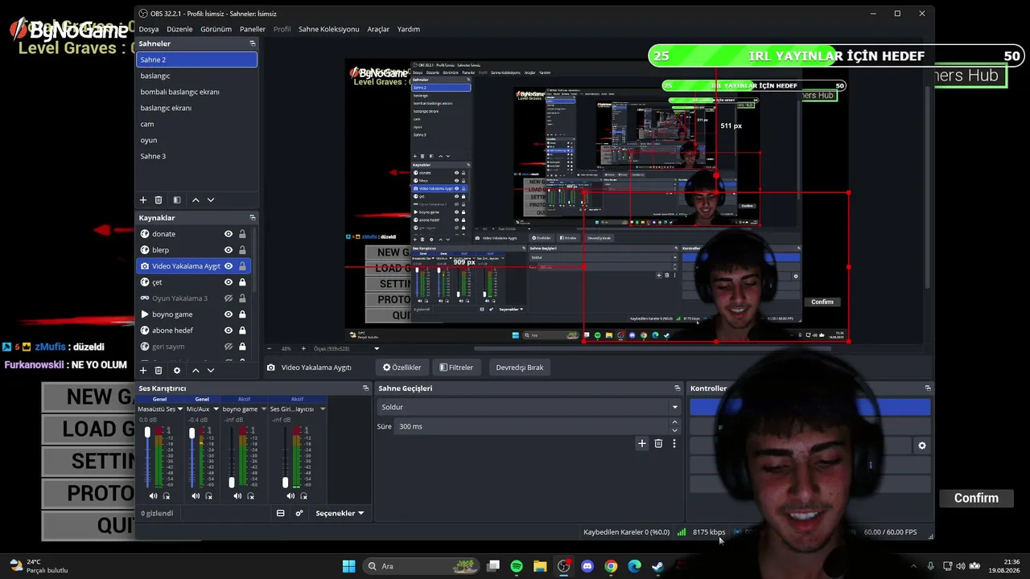1030x579 pixels.
Task: Select the baslangıc scene
Action: coord(197,76)
